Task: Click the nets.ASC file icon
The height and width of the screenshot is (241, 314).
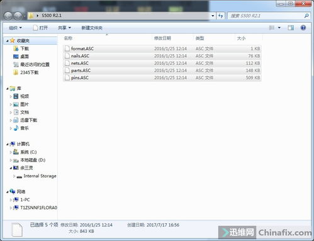Action: (67, 63)
